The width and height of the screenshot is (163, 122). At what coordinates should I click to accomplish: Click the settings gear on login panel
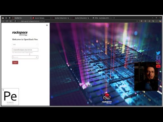pyautogui.click(x=47, y=25)
